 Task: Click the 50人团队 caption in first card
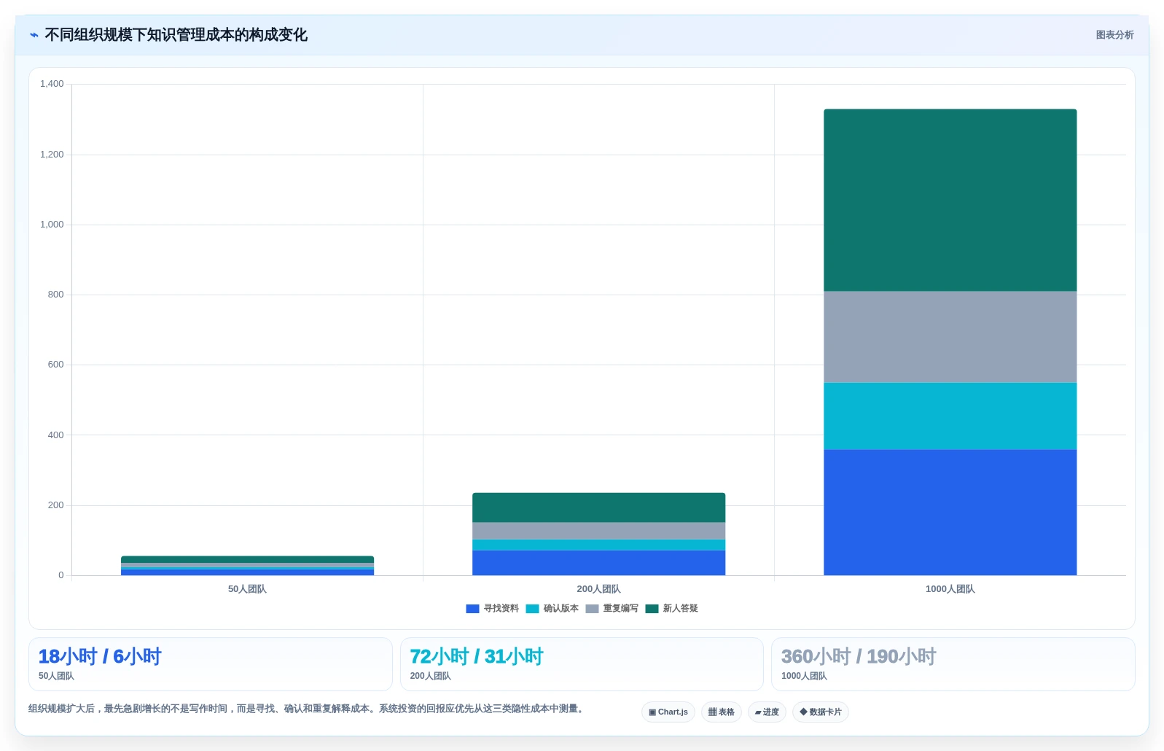pos(56,676)
